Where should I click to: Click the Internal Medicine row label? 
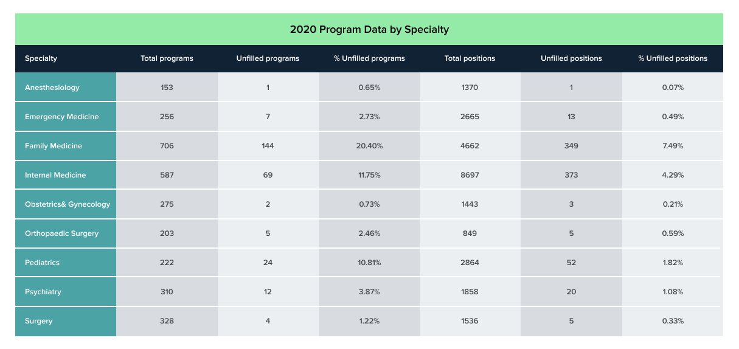[55, 175]
